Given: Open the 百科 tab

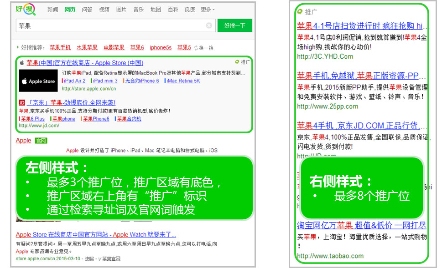Looking at the screenshot, I should click(x=173, y=10).
